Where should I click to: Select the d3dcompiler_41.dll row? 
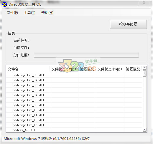74,115
